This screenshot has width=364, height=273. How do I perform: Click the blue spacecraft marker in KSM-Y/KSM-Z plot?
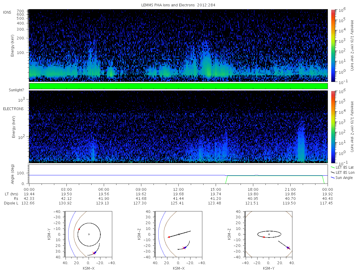click(288, 248)
